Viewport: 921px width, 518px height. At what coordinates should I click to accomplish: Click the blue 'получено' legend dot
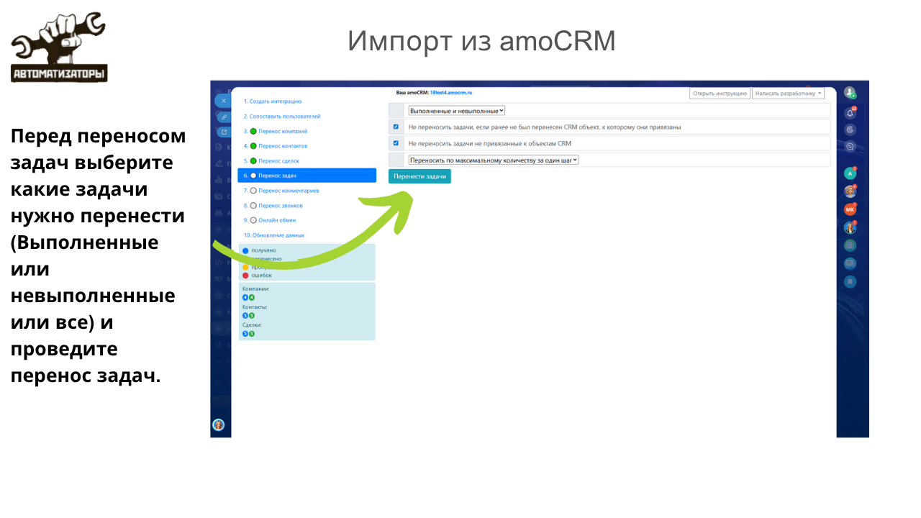click(x=245, y=250)
